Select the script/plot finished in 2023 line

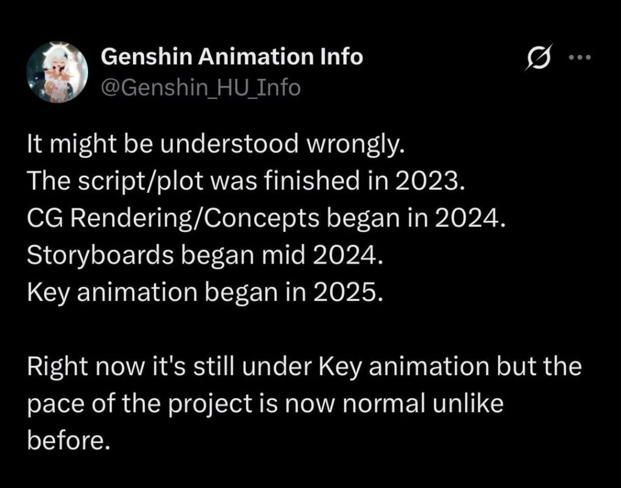246,182
